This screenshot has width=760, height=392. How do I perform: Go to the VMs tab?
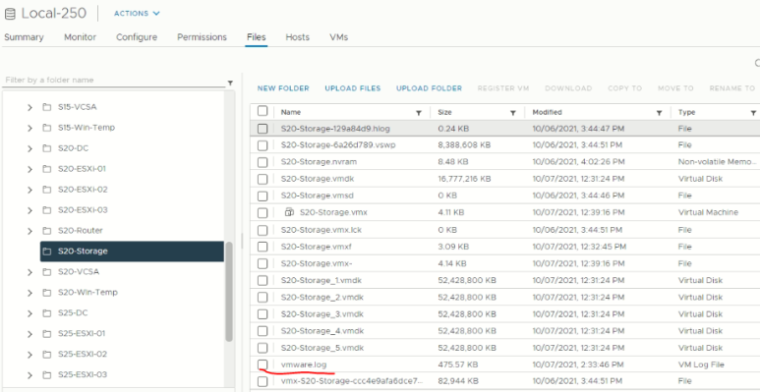click(339, 37)
